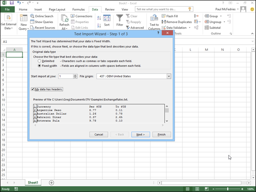Click the smiley feedback icon
This screenshot has width=256, height=192.
pos(252,9)
